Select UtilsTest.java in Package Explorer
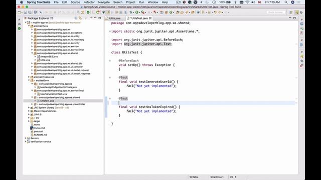The width and height of the screenshot is (321, 180). pyautogui.click(x=47, y=101)
